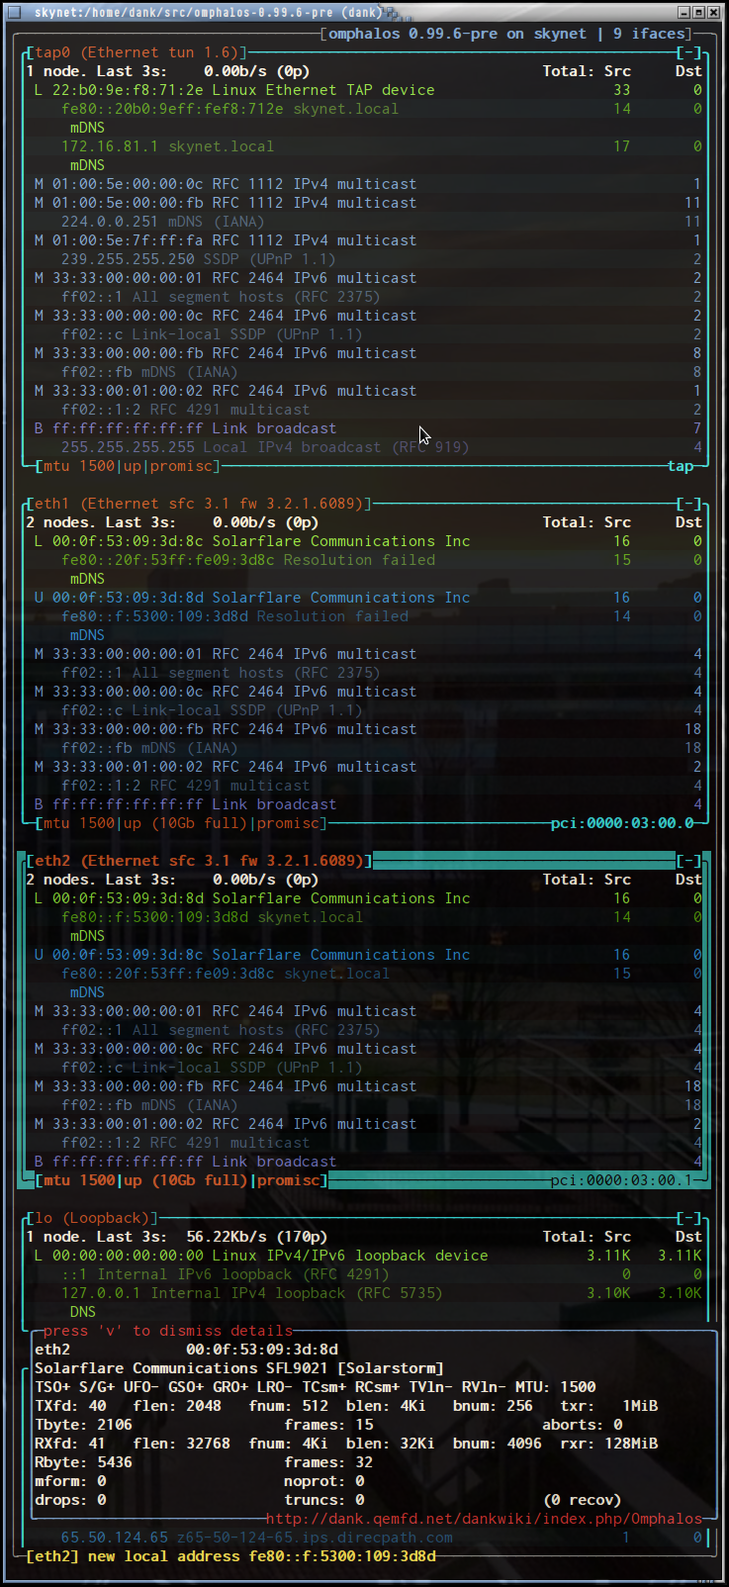Close the omphalos terminal window
This screenshot has width=729, height=1587.
715,12
